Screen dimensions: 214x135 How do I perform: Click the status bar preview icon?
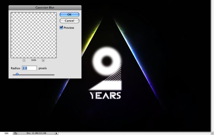(15, 134)
